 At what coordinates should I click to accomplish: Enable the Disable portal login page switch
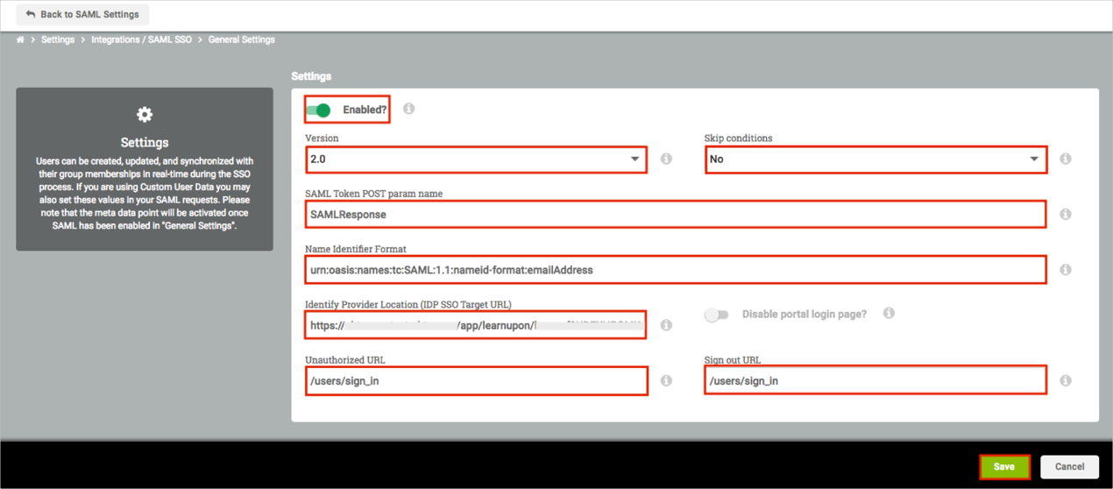point(717,315)
